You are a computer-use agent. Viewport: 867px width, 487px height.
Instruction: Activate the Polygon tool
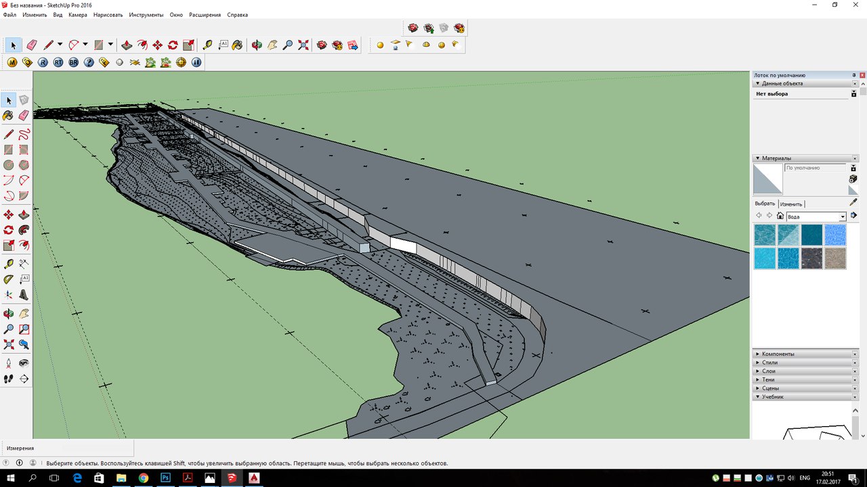pos(24,165)
